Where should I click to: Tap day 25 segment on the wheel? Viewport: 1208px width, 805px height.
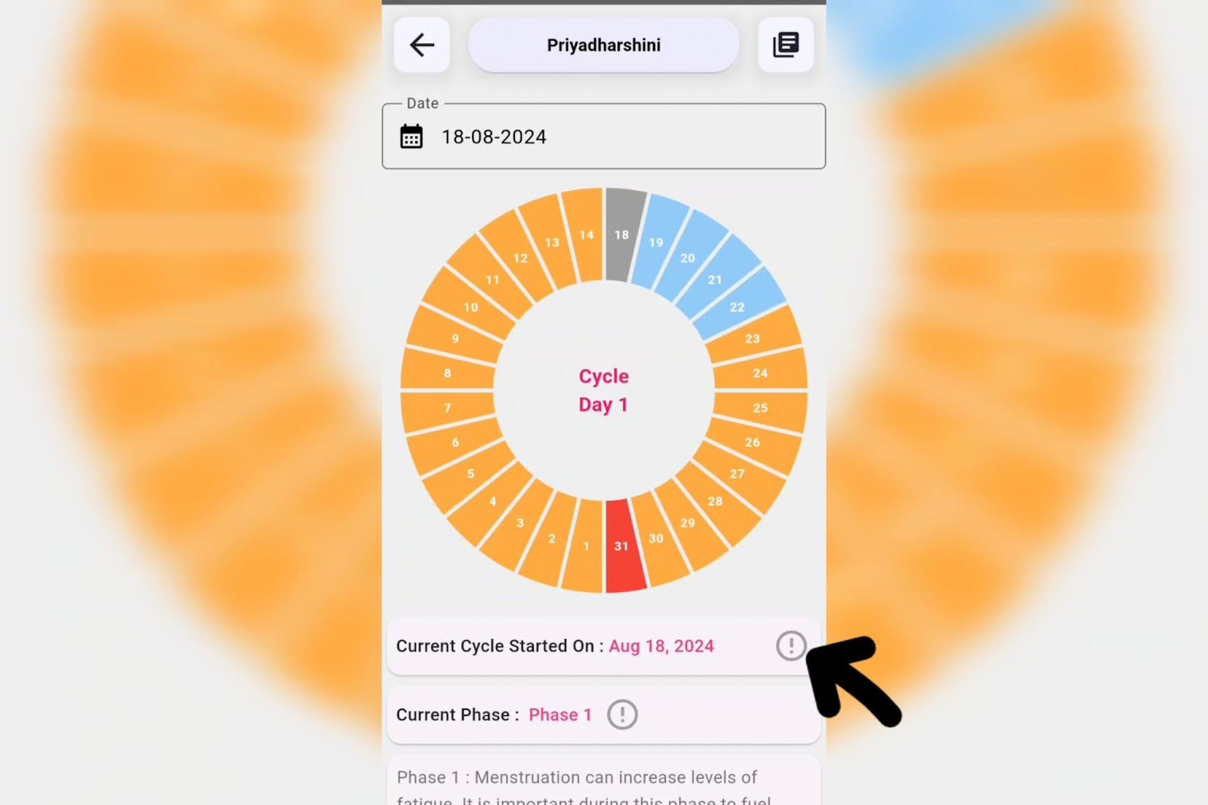pyautogui.click(x=760, y=408)
